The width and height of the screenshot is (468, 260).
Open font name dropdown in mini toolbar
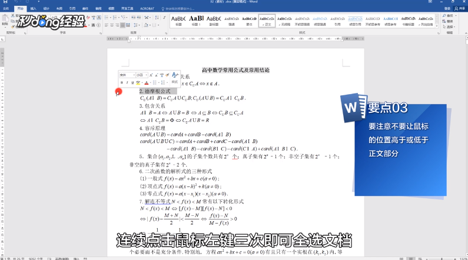pyautogui.click(x=134, y=75)
